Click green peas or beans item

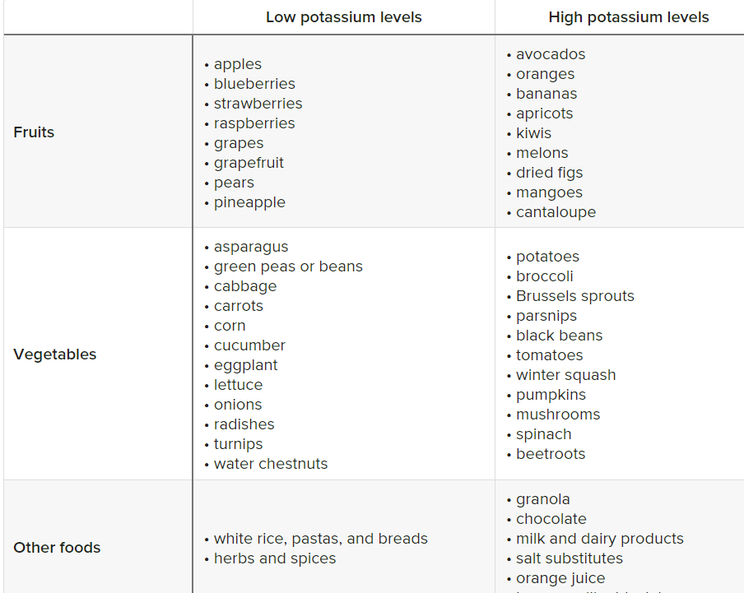click(288, 266)
